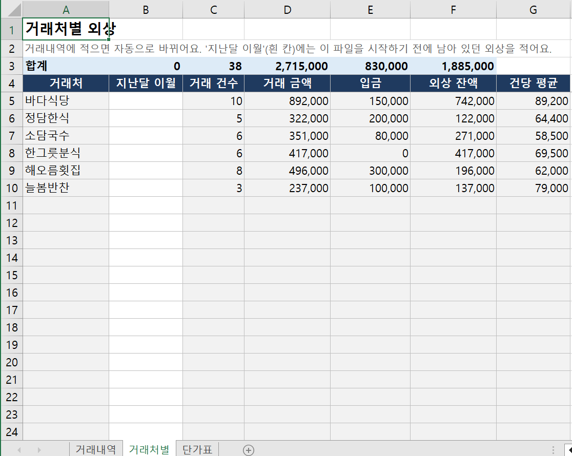Click the total 38 transaction count cell
Screen dimensions: 572x456
tap(213, 66)
